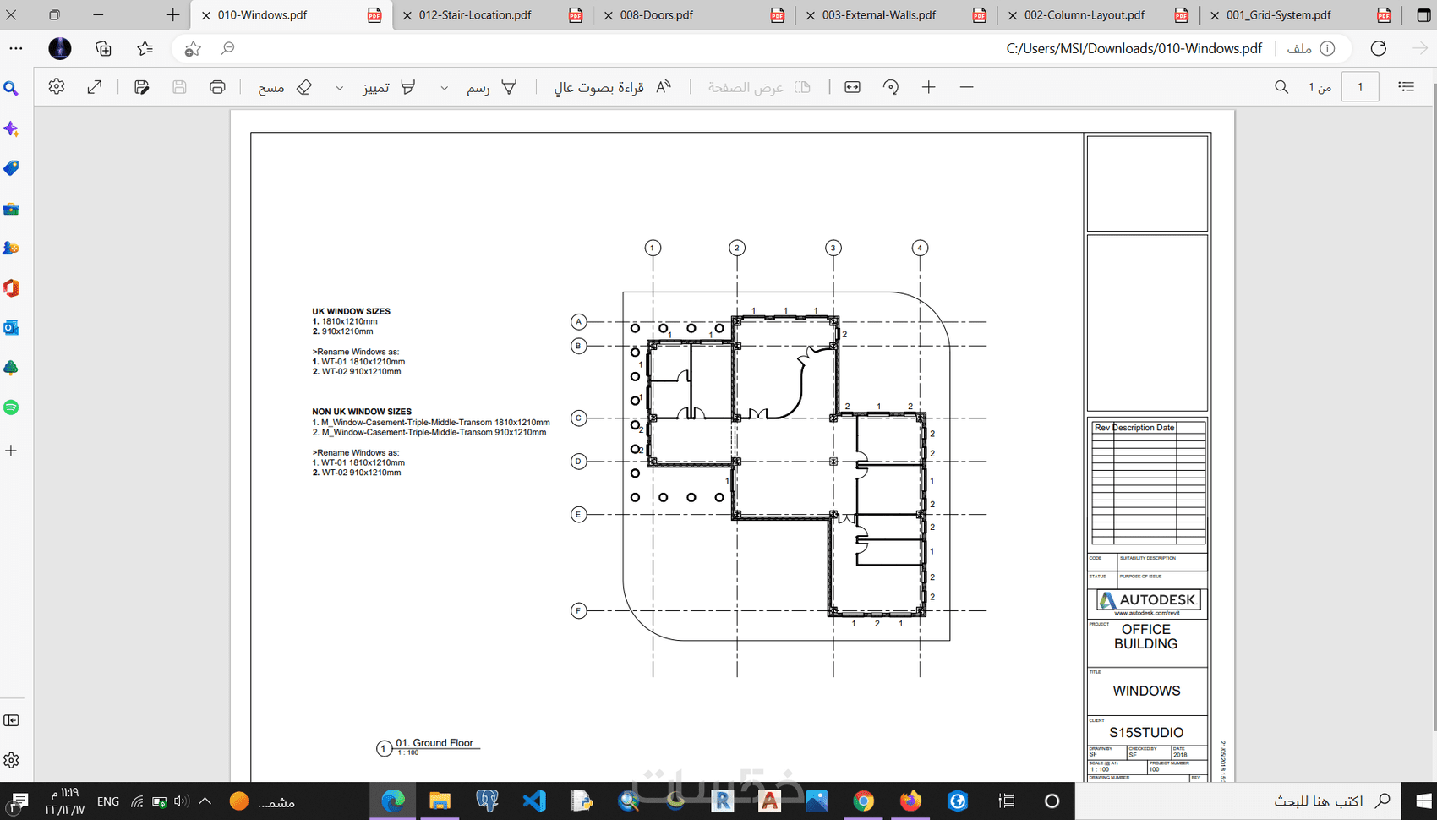Start Read aloud (قراءة بصوت عالٍ)
This screenshot has height=820, width=1437.
click(613, 87)
